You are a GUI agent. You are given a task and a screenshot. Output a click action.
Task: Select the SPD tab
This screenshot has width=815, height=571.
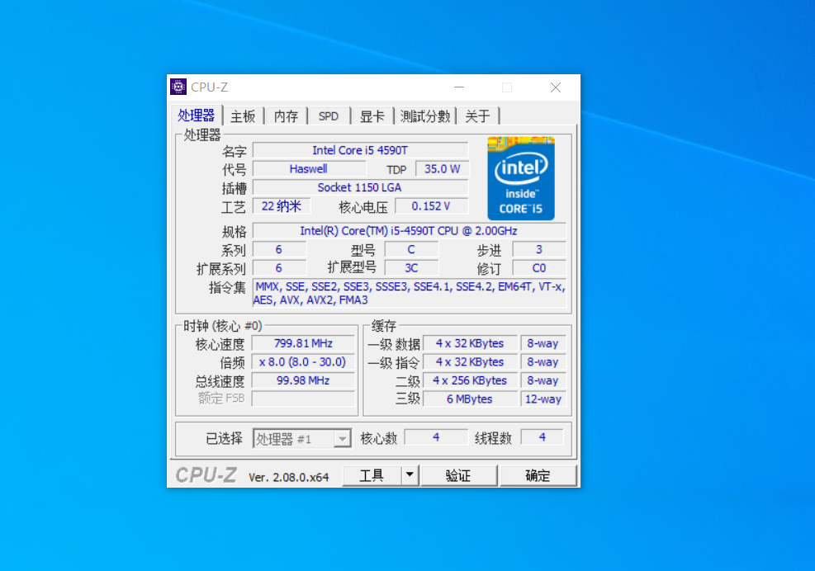coord(329,116)
